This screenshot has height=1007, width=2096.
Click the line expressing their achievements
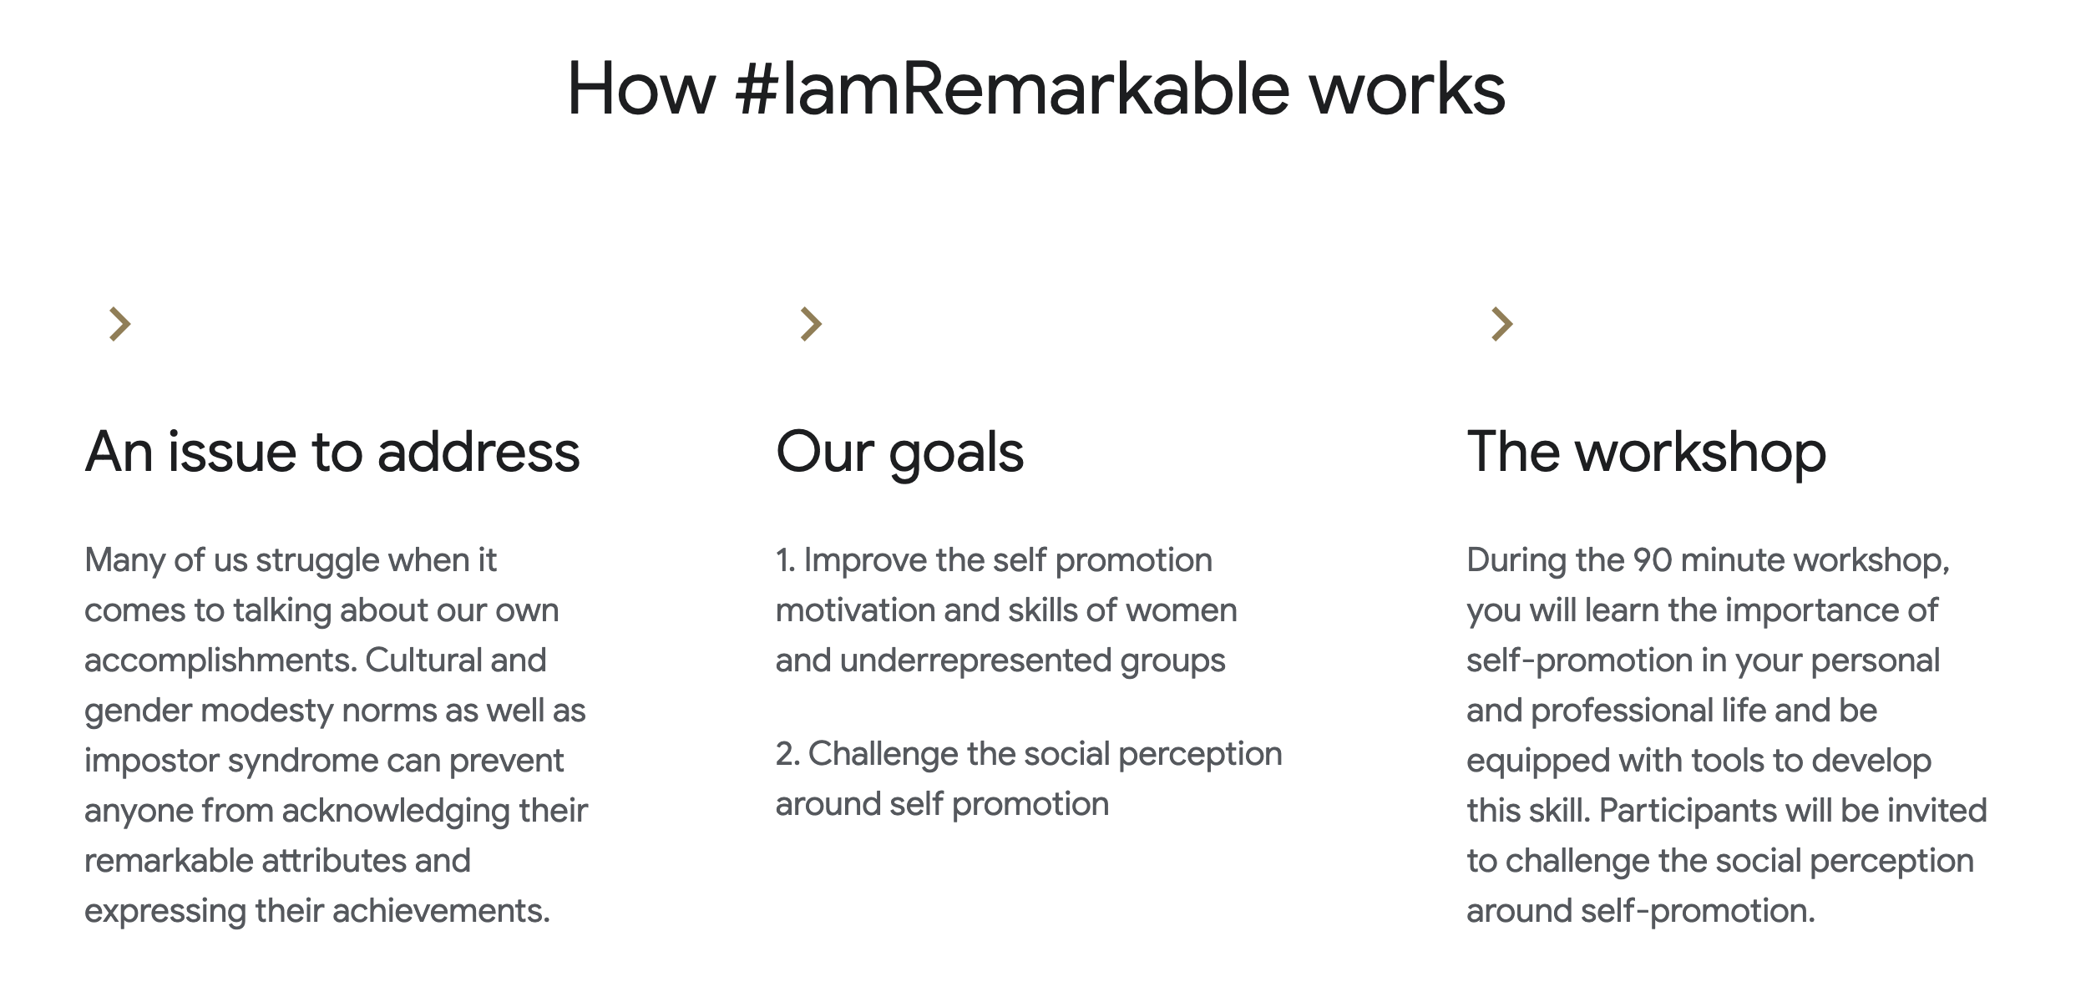pyautogui.click(x=317, y=911)
